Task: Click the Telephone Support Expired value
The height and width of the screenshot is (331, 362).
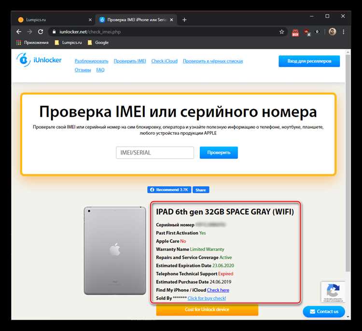Action: [x=225, y=274]
